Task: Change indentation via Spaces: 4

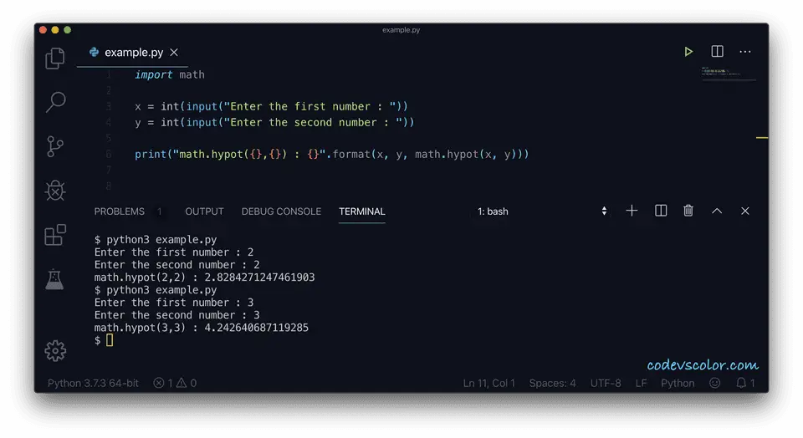Action: click(x=552, y=383)
